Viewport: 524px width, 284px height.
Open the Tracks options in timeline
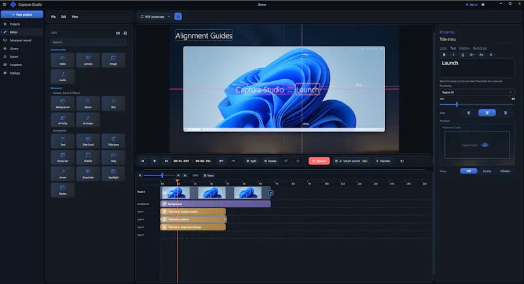[x=209, y=175]
